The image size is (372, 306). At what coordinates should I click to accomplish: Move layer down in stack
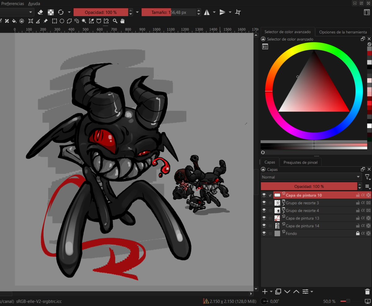pos(287,291)
